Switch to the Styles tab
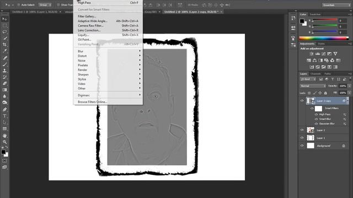 coord(321,44)
